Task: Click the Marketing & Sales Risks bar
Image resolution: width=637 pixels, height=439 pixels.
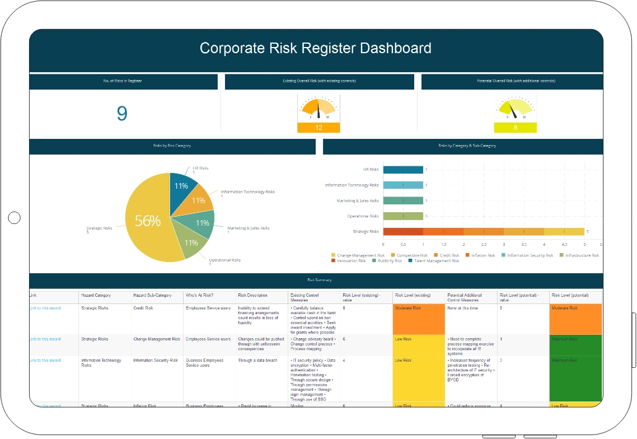Action: pos(403,200)
